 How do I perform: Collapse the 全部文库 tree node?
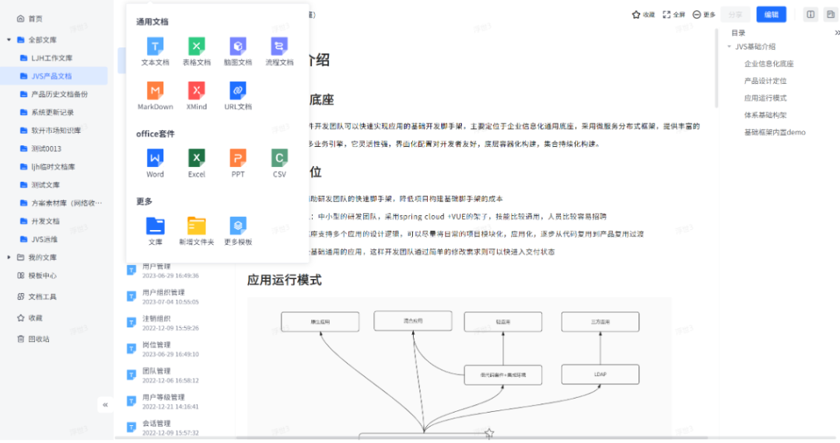[9, 40]
